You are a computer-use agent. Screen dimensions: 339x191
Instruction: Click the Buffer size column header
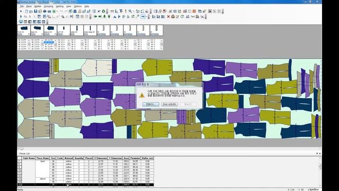tap(147, 158)
